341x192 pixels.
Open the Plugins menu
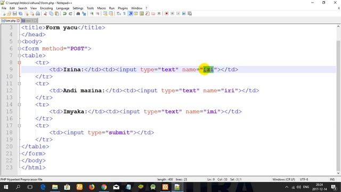(x=123, y=8)
